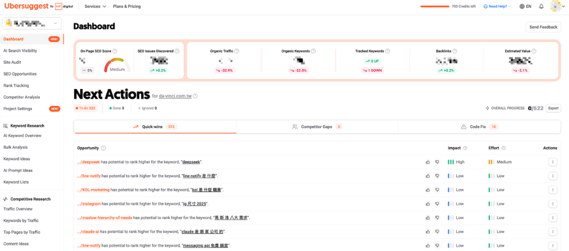Thumbs down the instagram opportunity
This screenshot has width=569, height=251.
(437, 204)
